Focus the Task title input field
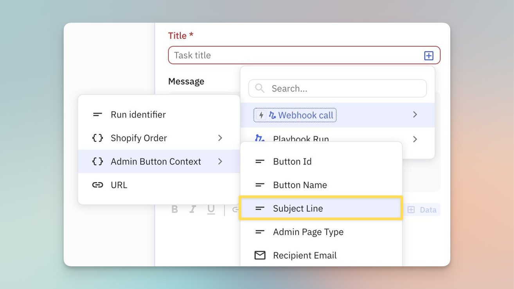Screen dimensions: 514x289 click(304, 55)
